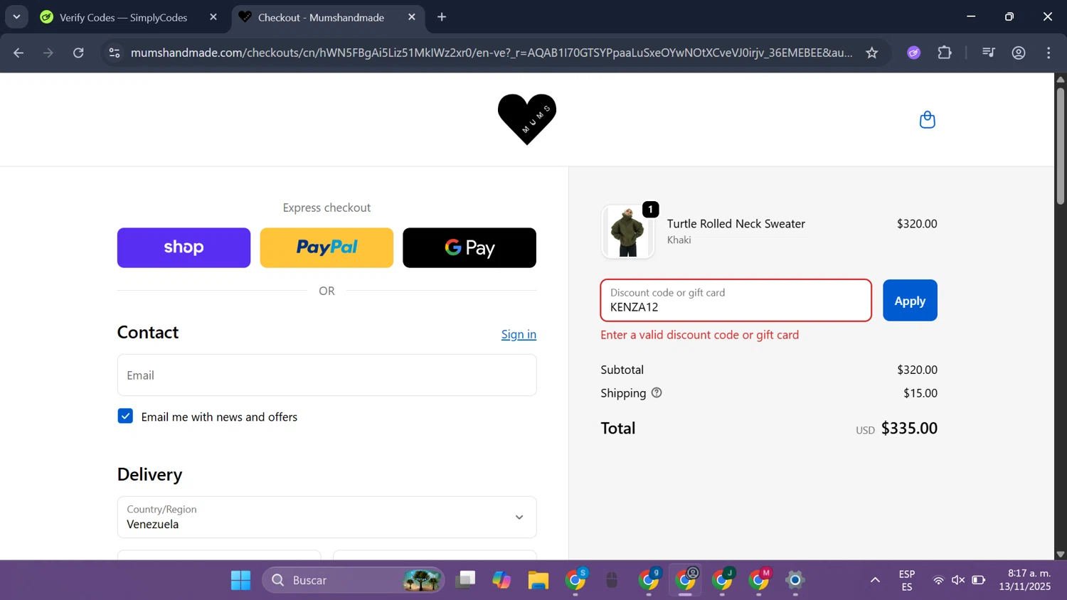The image size is (1067, 600).
Task: Focus the Email input field
Action: (x=327, y=375)
